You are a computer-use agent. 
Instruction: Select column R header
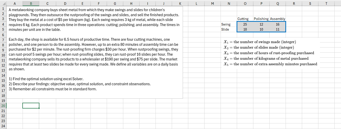(x=294, y=3)
